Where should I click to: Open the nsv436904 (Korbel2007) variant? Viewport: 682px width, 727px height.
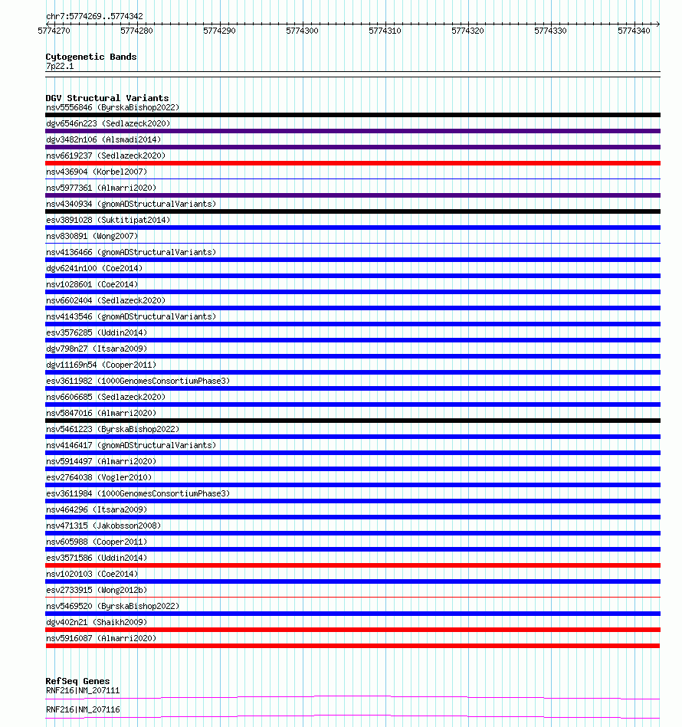pos(97,172)
